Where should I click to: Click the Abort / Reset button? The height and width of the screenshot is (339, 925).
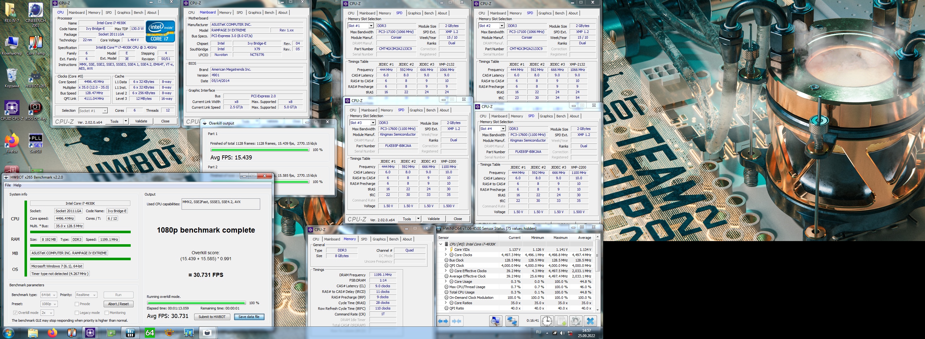click(x=118, y=304)
